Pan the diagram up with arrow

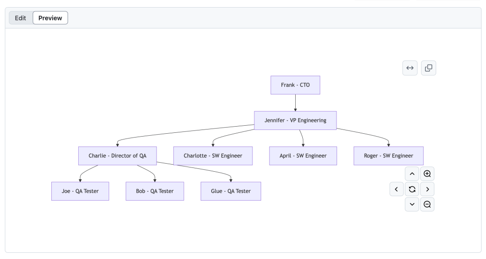pyautogui.click(x=412, y=174)
